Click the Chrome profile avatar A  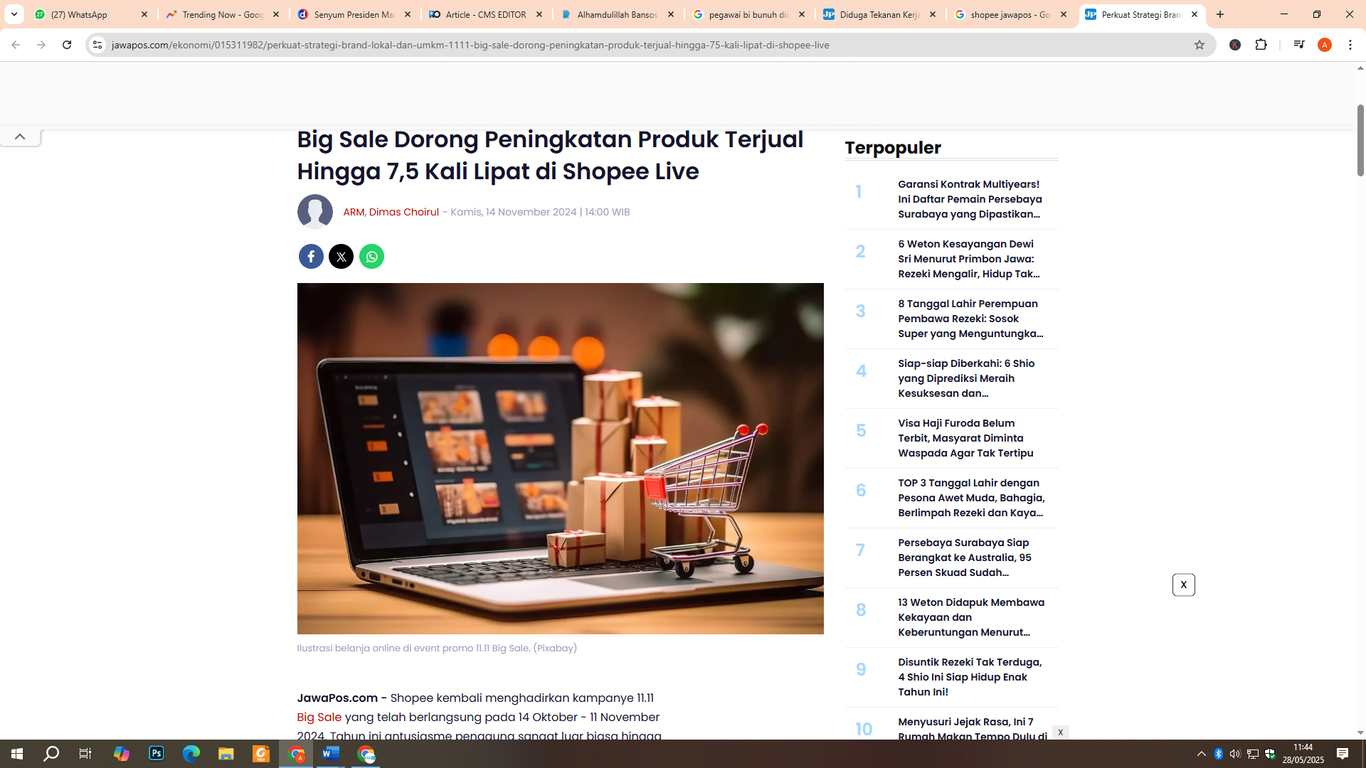coord(1324,45)
